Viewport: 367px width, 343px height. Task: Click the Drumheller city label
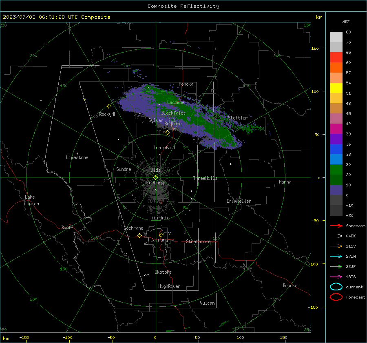tap(239, 201)
